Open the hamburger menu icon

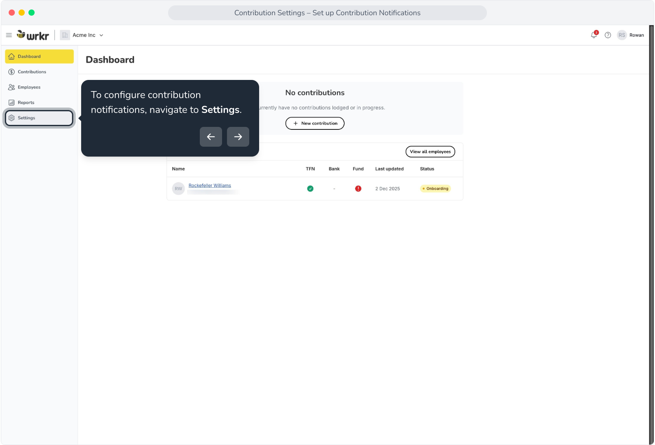click(x=9, y=35)
